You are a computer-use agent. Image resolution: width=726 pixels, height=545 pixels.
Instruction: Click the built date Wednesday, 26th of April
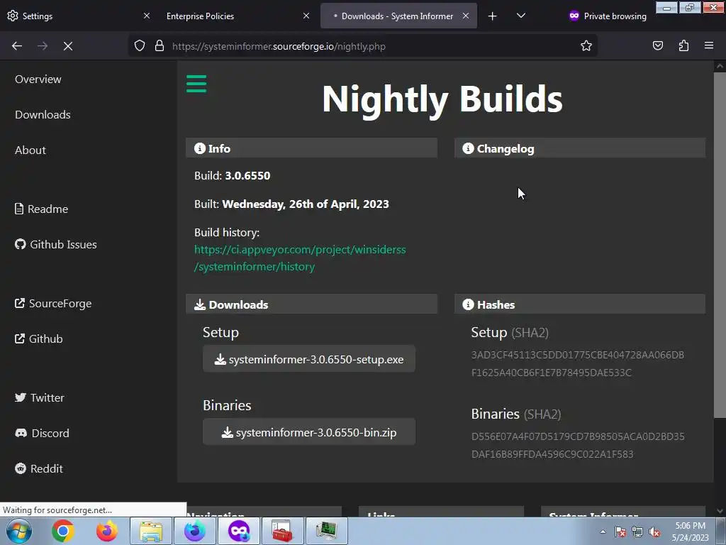tap(306, 204)
